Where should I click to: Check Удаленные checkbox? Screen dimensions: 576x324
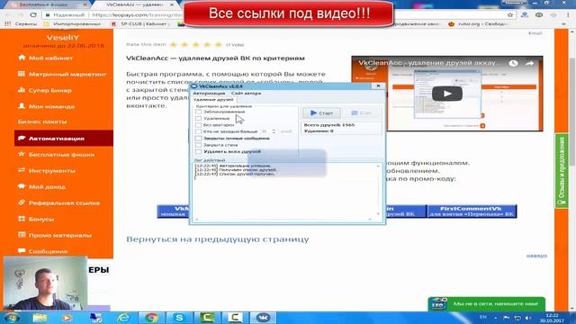point(198,118)
